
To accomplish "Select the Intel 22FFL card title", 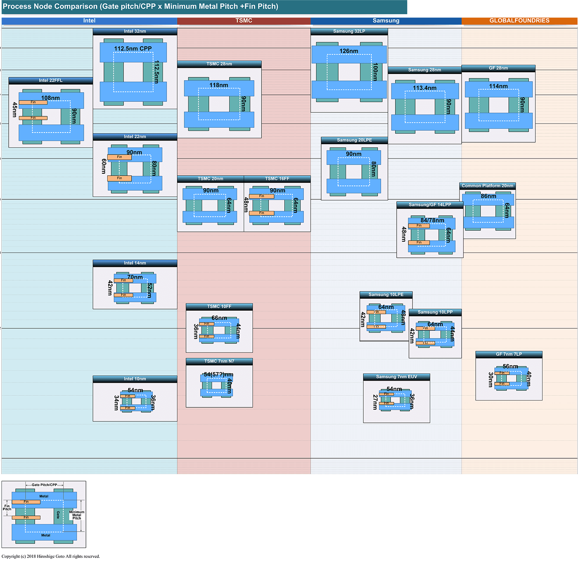I will [x=51, y=81].
